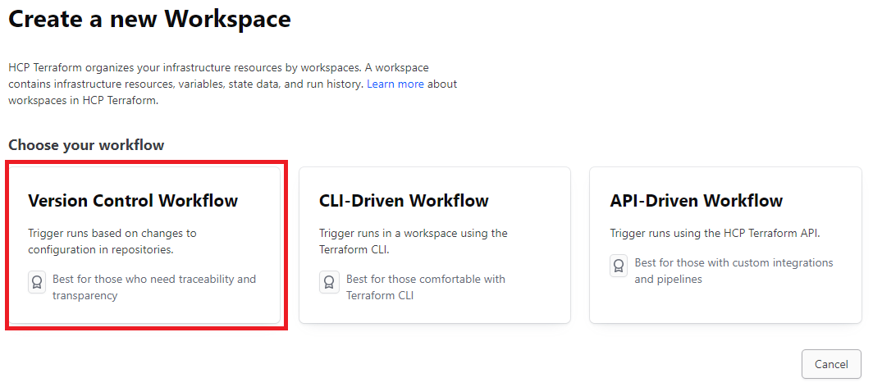Image resolution: width=882 pixels, height=387 pixels.
Task: Click 'Best for those comfortable with Terraform CLI'
Action: tap(426, 287)
